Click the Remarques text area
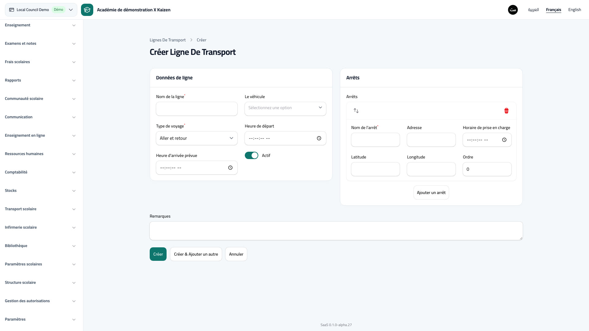 [x=336, y=231]
